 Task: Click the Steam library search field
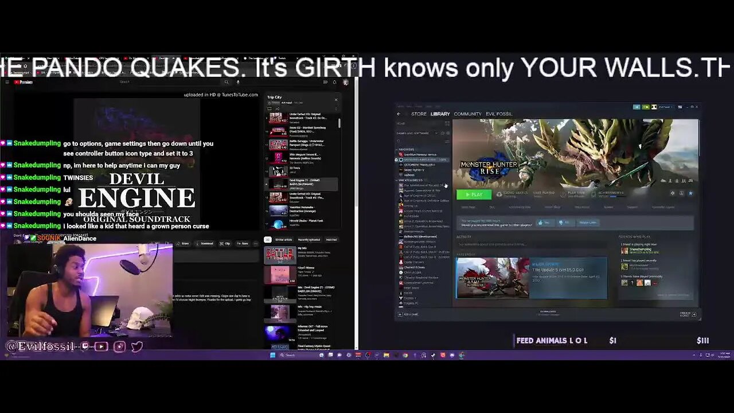(419, 141)
